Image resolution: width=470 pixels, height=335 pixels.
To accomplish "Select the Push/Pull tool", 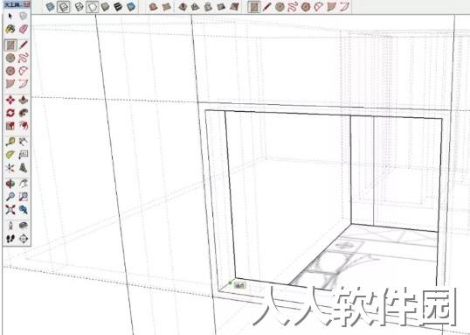I will 24,100.
